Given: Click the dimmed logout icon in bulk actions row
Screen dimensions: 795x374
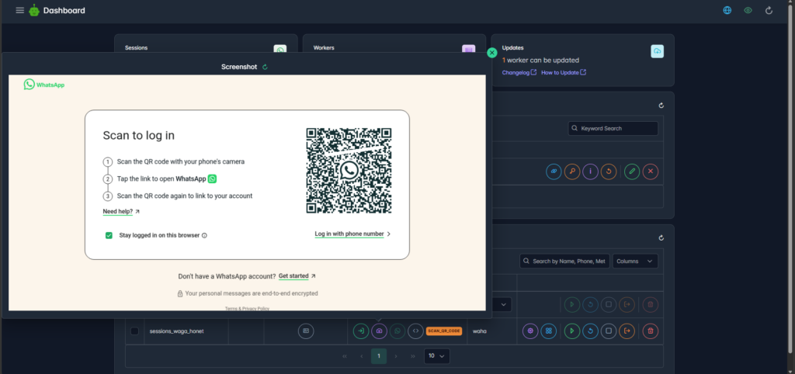Looking at the screenshot, I should (627, 305).
